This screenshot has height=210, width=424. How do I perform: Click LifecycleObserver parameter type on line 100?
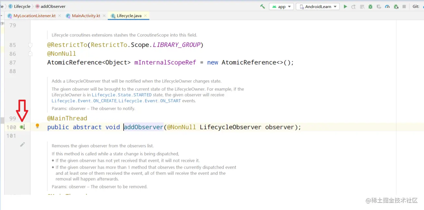(230, 127)
